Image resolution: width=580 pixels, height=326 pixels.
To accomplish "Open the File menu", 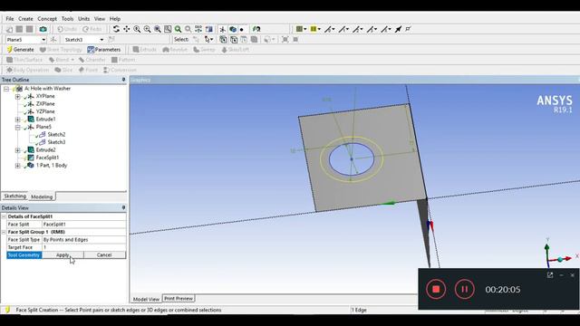I will click(10, 18).
